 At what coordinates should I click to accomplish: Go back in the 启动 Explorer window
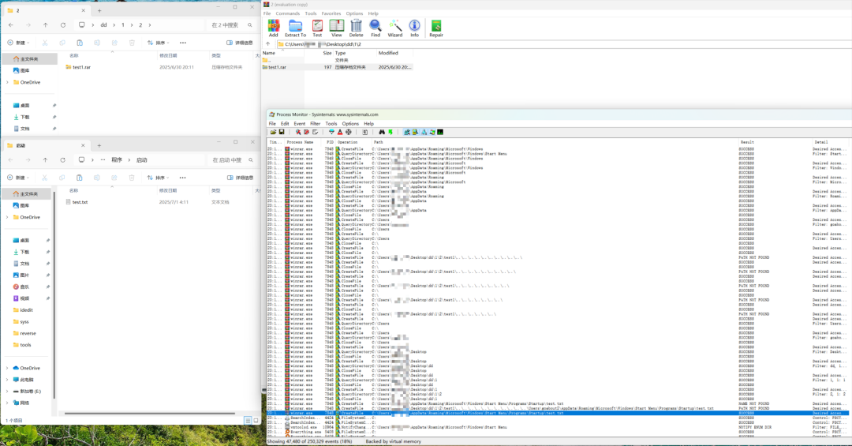(x=11, y=160)
